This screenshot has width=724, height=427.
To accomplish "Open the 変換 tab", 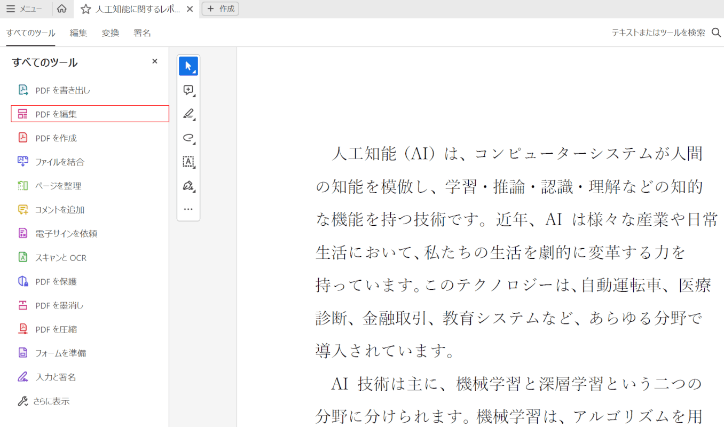I will 111,33.
